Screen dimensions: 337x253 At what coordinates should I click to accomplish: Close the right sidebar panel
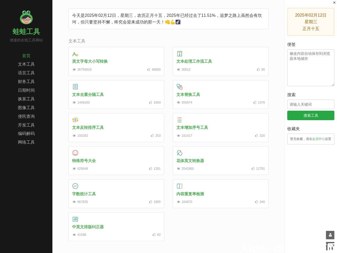click(334, 3)
